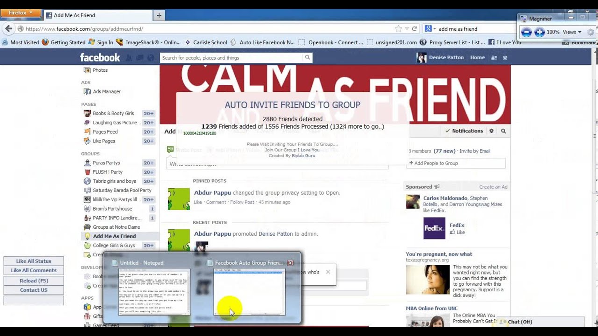Click the Pages Feed icon
Image resolution: width=598 pixels, height=336 pixels.
point(87,132)
